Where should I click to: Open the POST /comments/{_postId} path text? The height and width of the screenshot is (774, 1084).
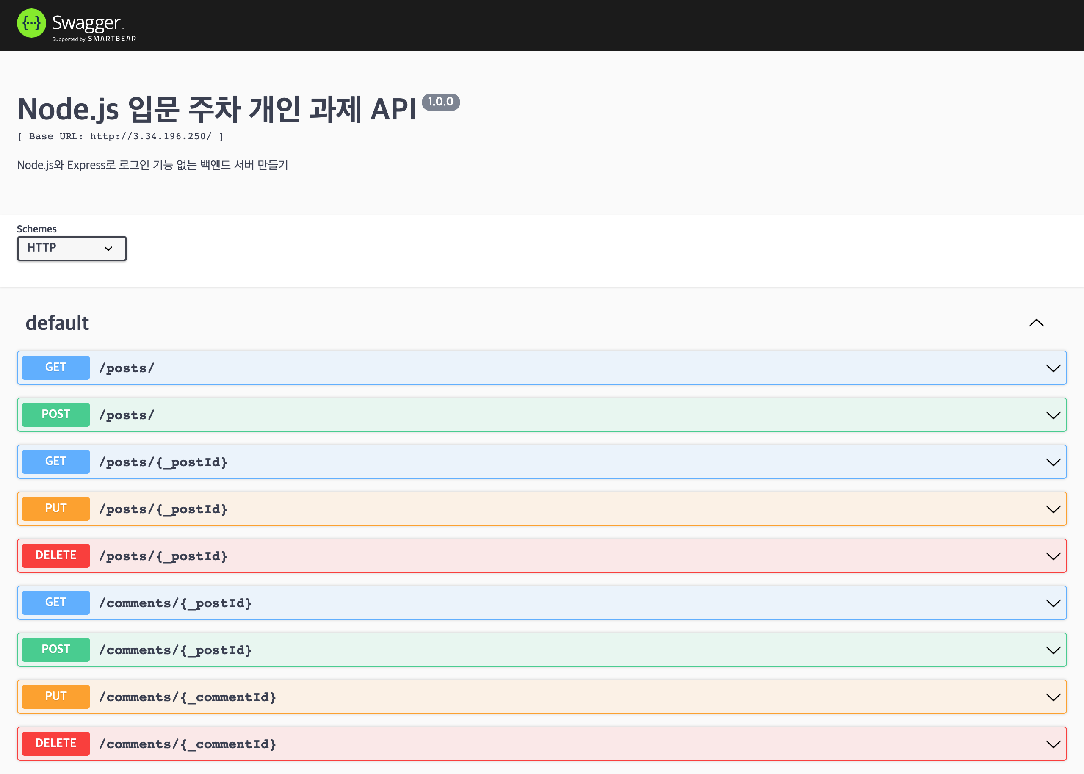coord(175,650)
